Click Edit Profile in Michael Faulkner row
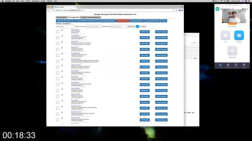The width and height of the screenshot is (252, 141). [x=145, y=61]
